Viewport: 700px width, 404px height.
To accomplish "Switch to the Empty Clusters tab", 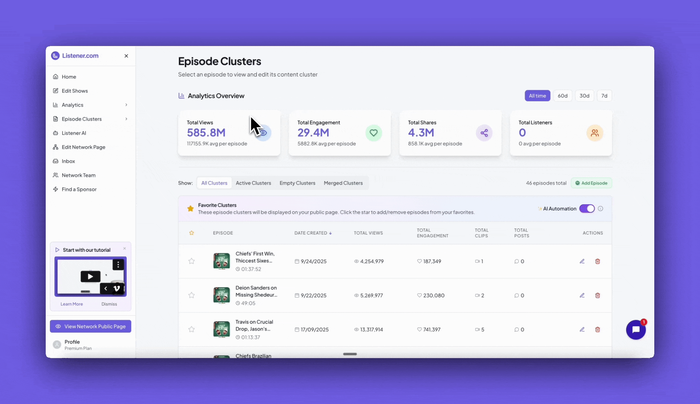I will (x=298, y=183).
